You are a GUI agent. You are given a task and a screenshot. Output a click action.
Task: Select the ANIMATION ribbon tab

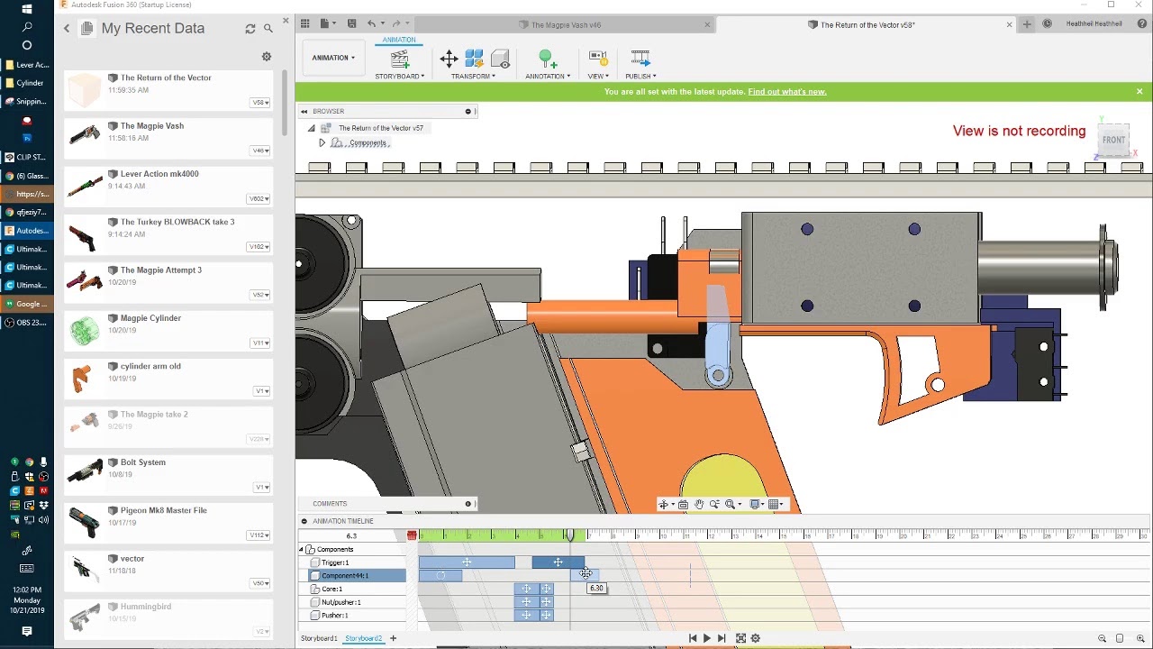tap(399, 40)
